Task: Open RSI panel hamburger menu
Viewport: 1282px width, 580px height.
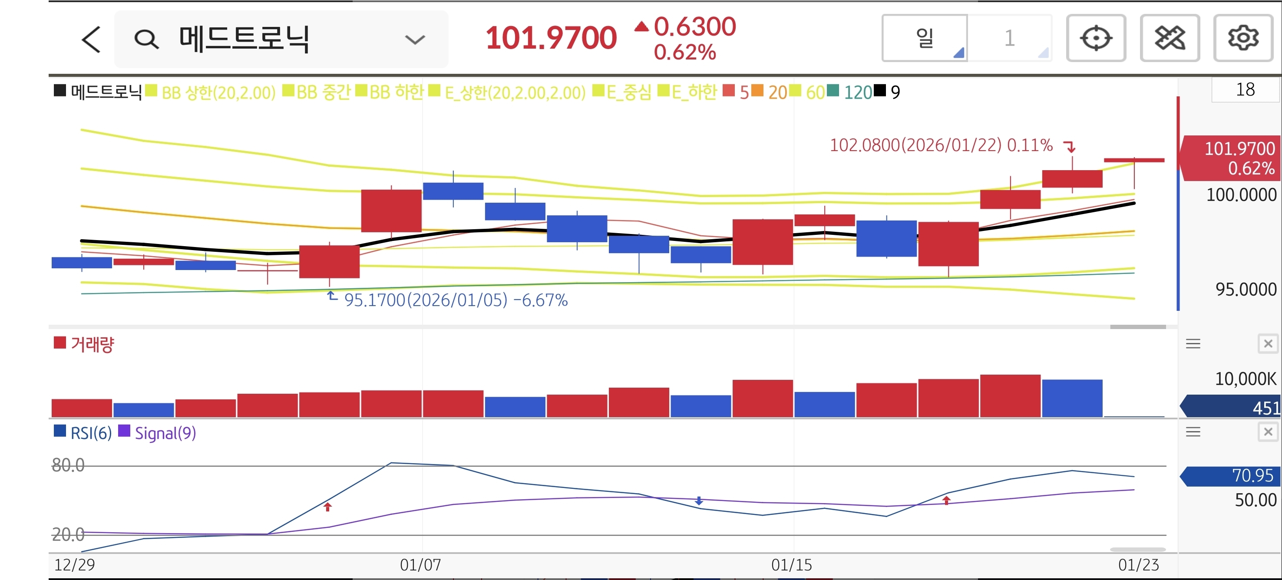Action: click(x=1193, y=431)
